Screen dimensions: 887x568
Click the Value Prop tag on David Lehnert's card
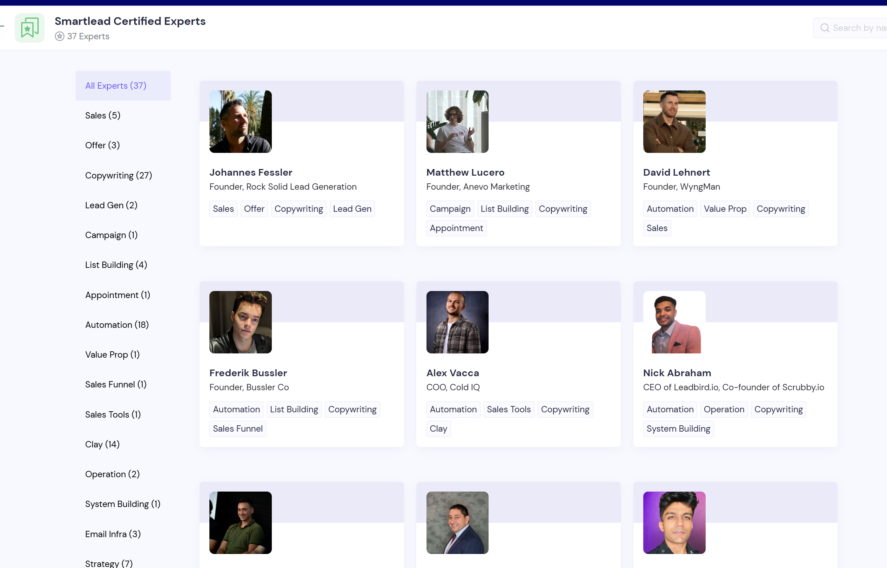725,209
